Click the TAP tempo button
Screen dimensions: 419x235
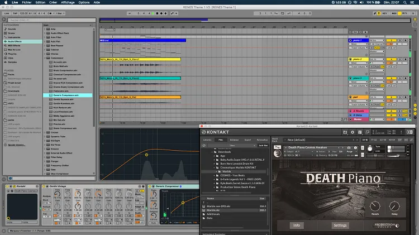point(15,13)
